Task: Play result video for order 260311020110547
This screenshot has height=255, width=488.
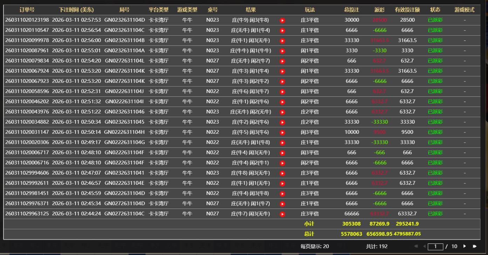Action: tap(282, 30)
